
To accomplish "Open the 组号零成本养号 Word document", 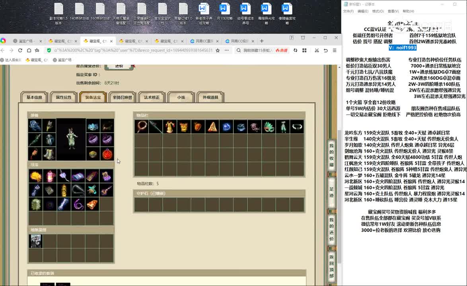I will [x=245, y=14].
